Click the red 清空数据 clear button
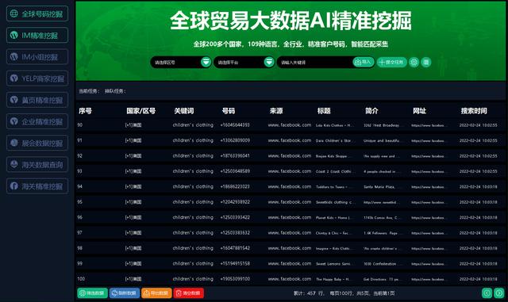 189,293
